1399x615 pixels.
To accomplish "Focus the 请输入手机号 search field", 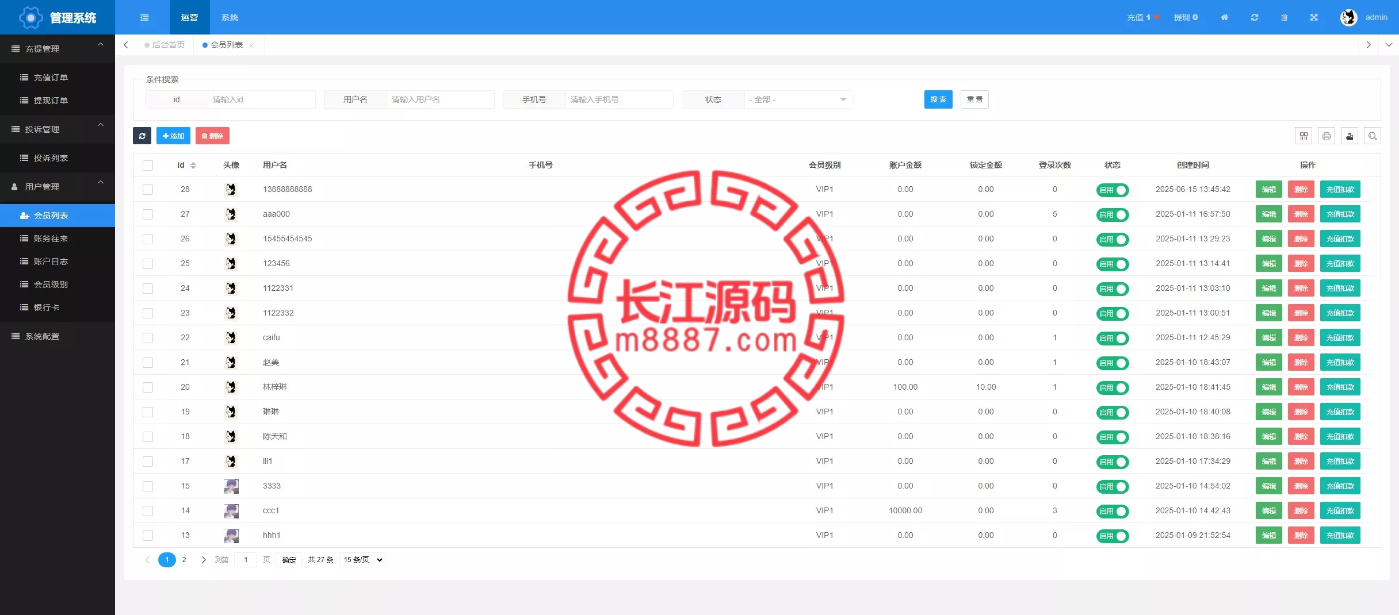I will [619, 99].
